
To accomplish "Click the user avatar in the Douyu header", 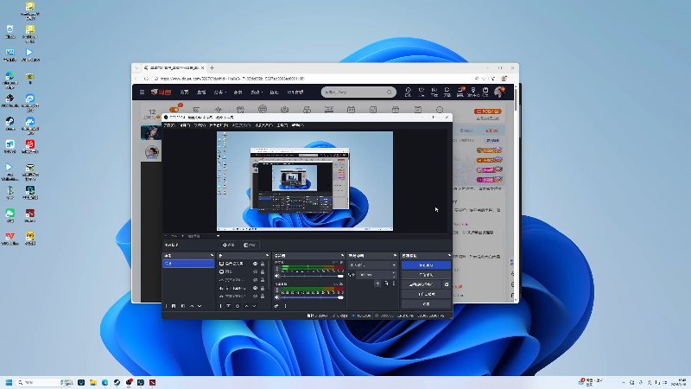I will [x=499, y=92].
